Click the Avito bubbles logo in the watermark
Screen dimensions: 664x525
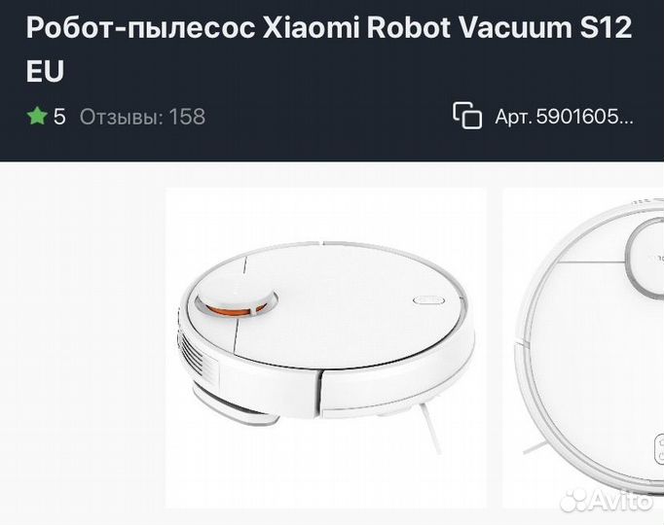[x=574, y=500]
